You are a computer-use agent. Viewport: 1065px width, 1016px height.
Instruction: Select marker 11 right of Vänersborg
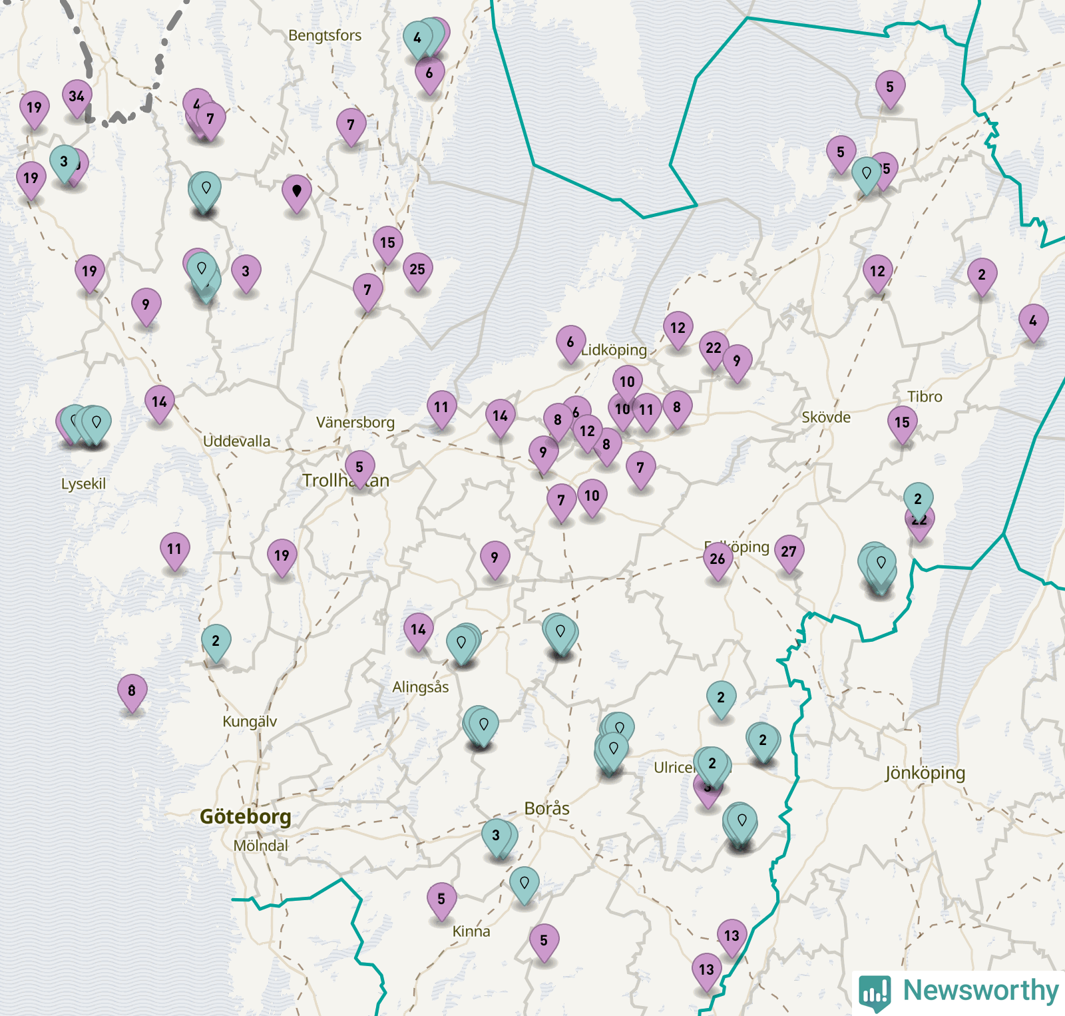pos(441,409)
